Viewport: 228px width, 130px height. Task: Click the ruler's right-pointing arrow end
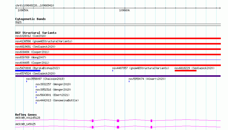(220, 8)
